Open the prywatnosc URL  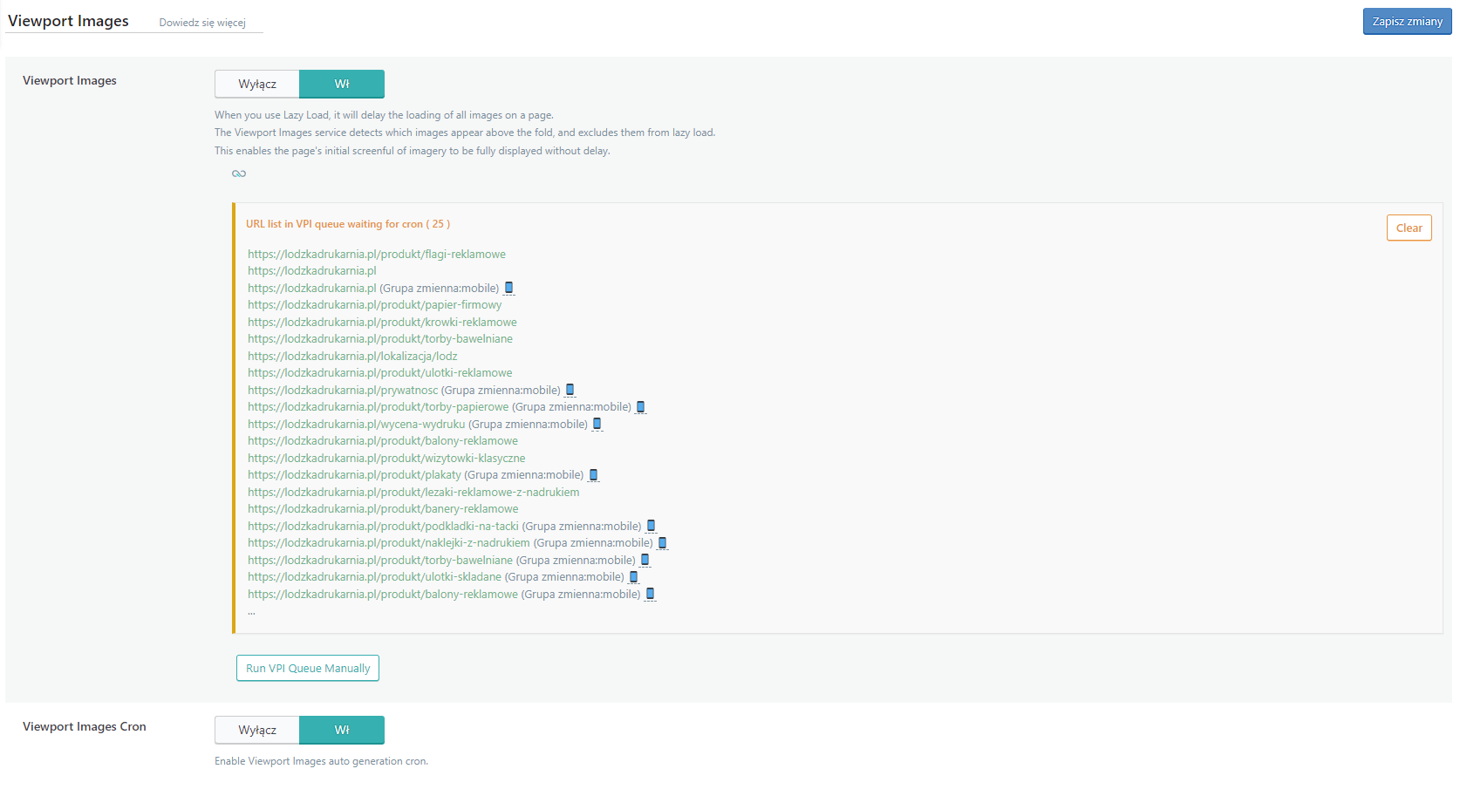coord(343,390)
